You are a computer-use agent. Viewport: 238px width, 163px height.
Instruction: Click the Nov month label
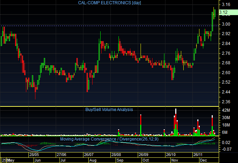[x=175, y=160]
